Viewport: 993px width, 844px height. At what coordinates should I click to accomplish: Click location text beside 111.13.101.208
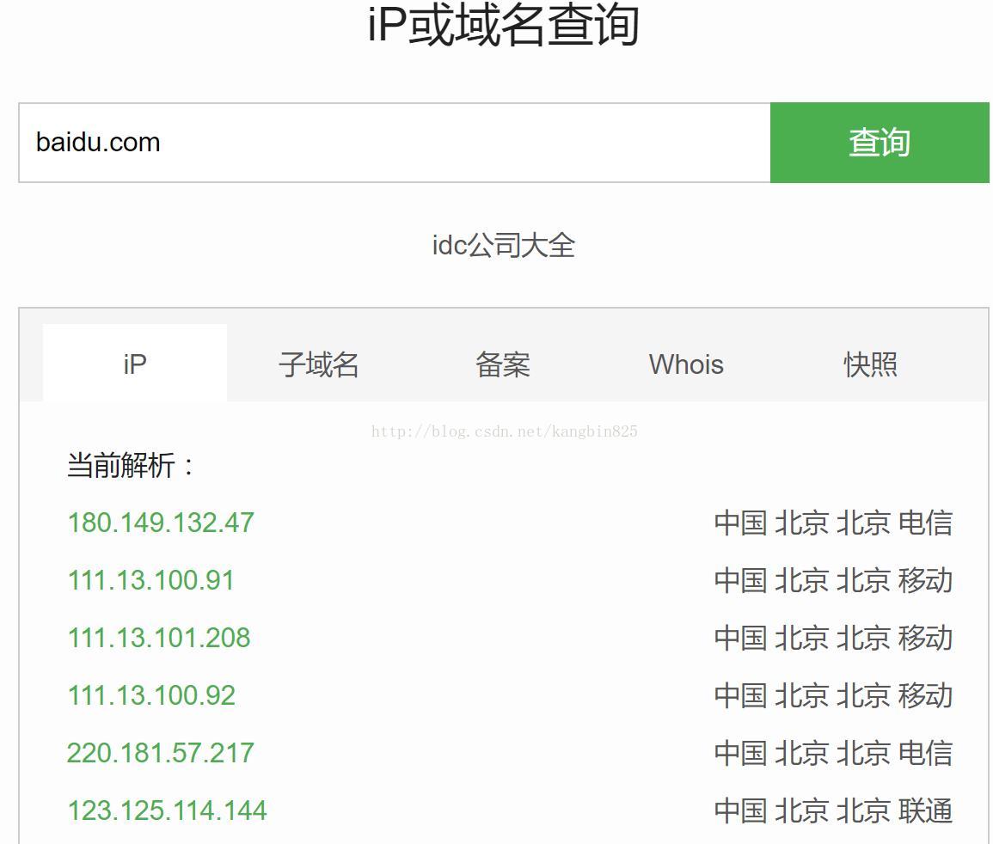click(833, 639)
